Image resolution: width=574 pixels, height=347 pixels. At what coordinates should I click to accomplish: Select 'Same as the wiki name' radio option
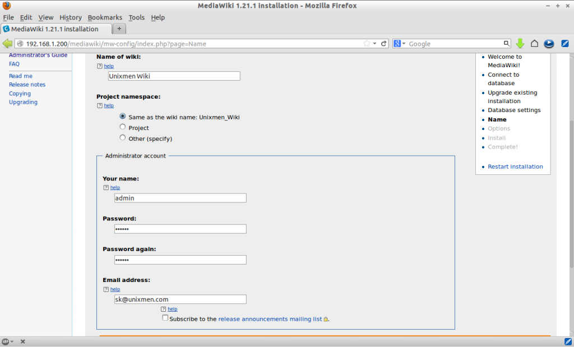pyautogui.click(x=123, y=116)
